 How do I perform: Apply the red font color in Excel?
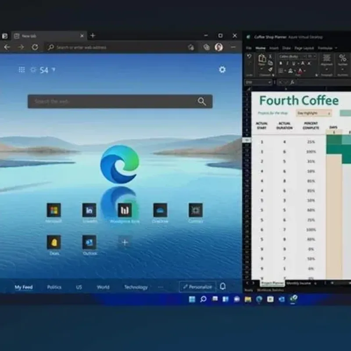(301, 71)
